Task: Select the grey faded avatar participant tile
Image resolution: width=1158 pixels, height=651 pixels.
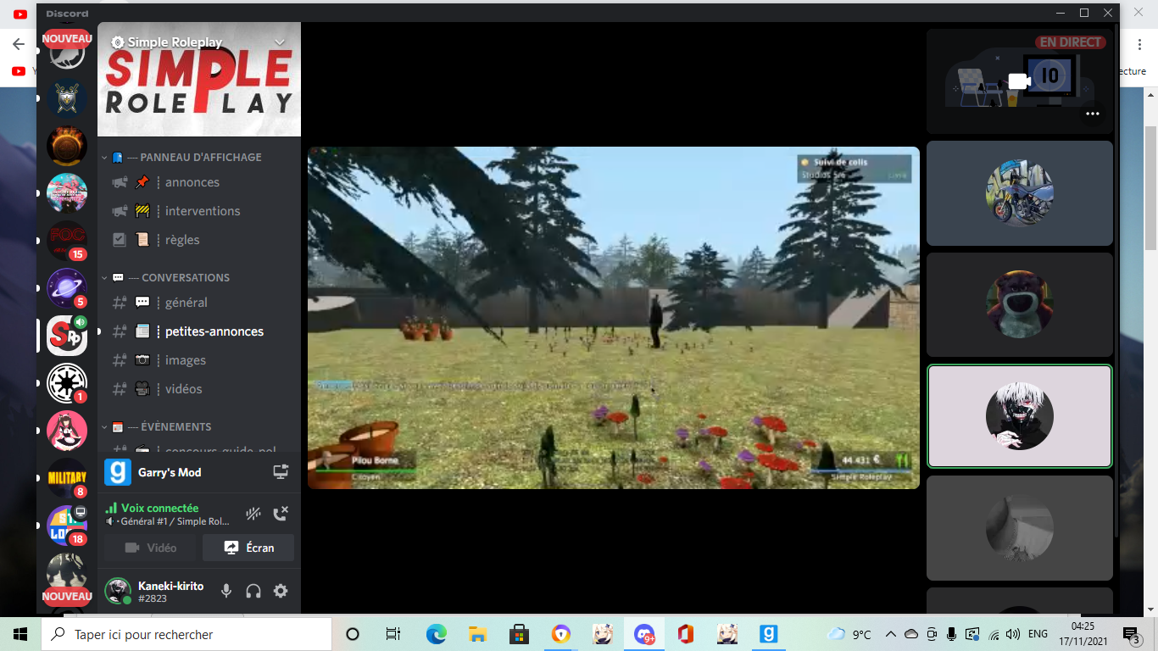Action: [1019, 528]
